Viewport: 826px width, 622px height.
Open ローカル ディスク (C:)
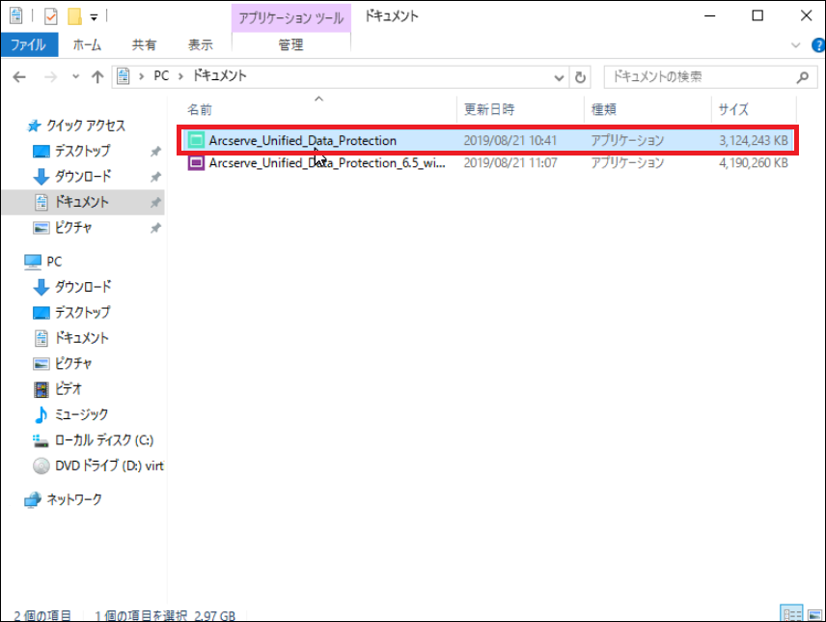point(104,440)
